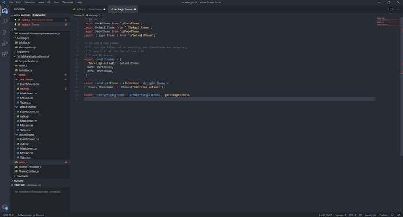Open the editor More Actions ellipsis
The image size is (403, 217).
(398, 9)
